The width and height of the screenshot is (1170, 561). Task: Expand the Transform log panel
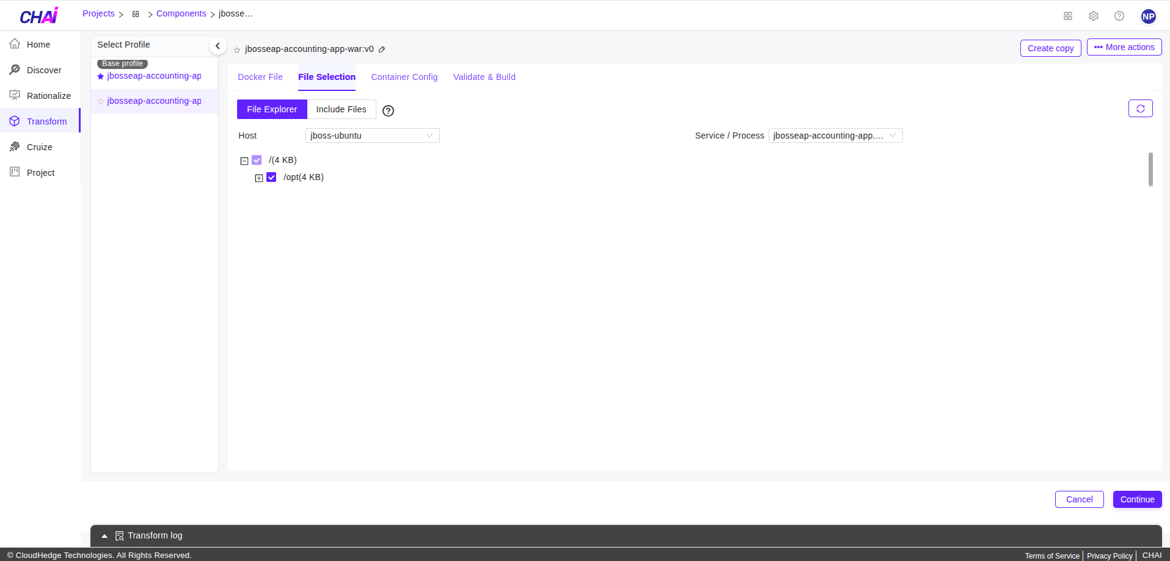[x=104, y=535]
